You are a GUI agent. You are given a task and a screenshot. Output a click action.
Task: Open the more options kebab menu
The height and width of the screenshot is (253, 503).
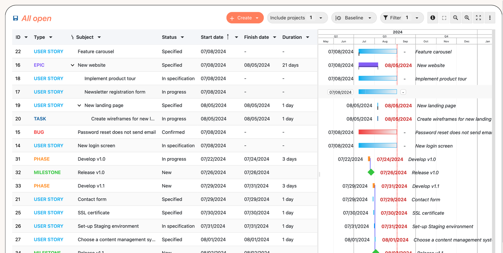(x=490, y=18)
